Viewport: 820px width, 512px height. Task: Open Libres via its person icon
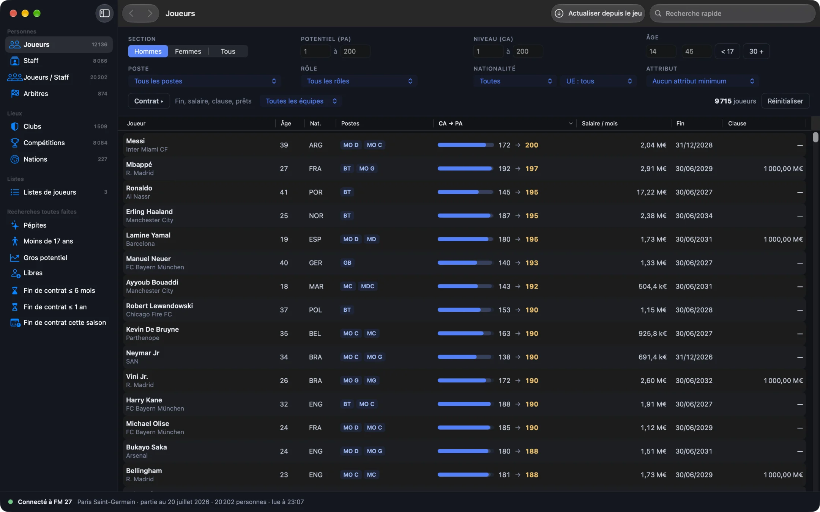click(15, 273)
